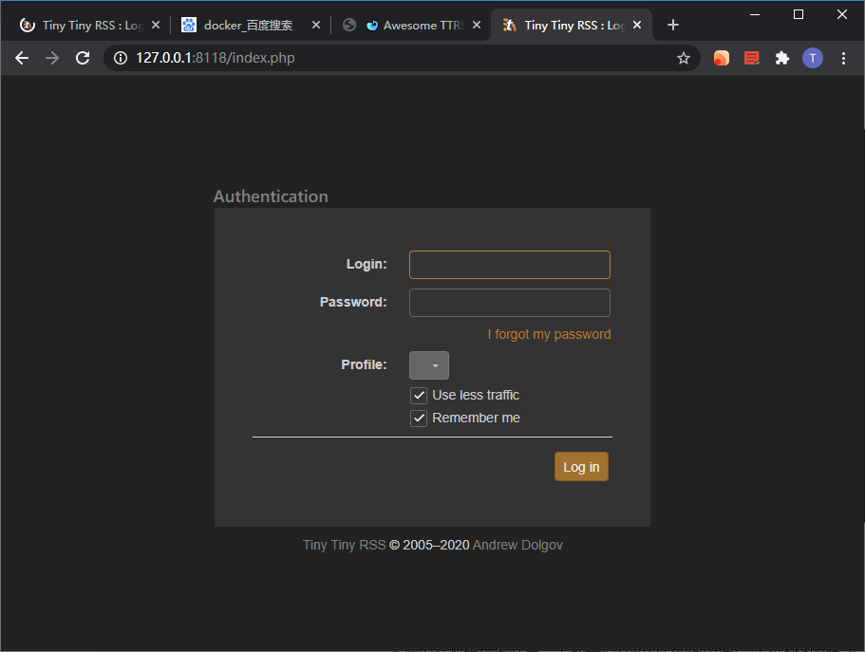Uncheck the Remember me checkbox
The height and width of the screenshot is (652, 865).
click(x=419, y=419)
